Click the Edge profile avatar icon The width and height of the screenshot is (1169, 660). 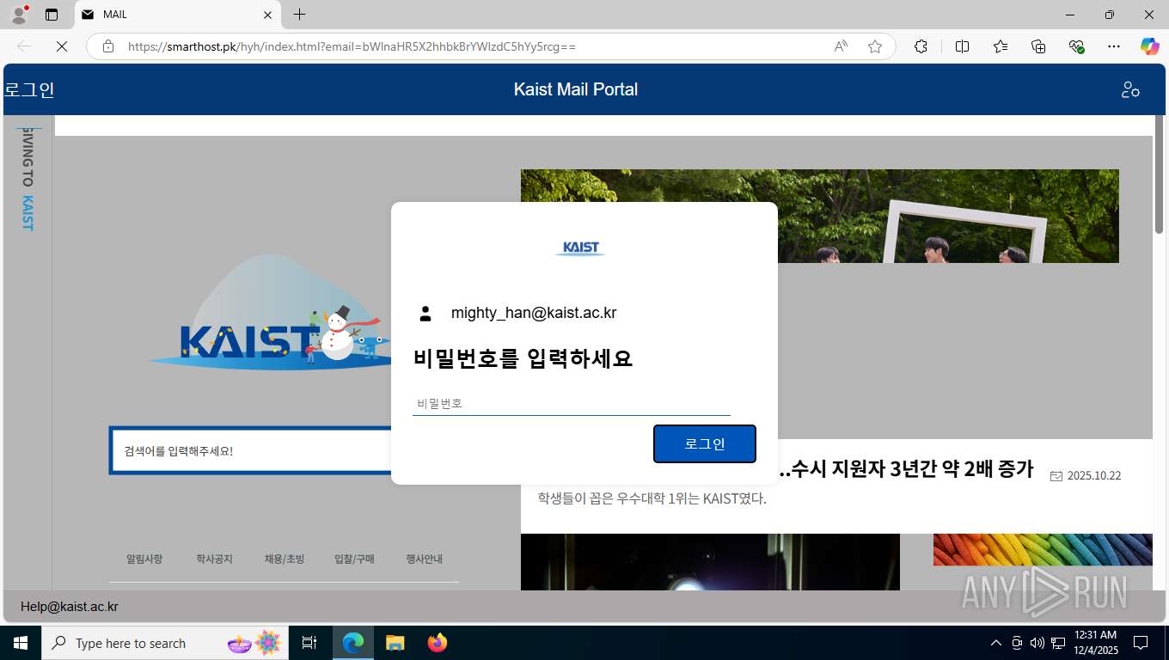click(x=18, y=15)
